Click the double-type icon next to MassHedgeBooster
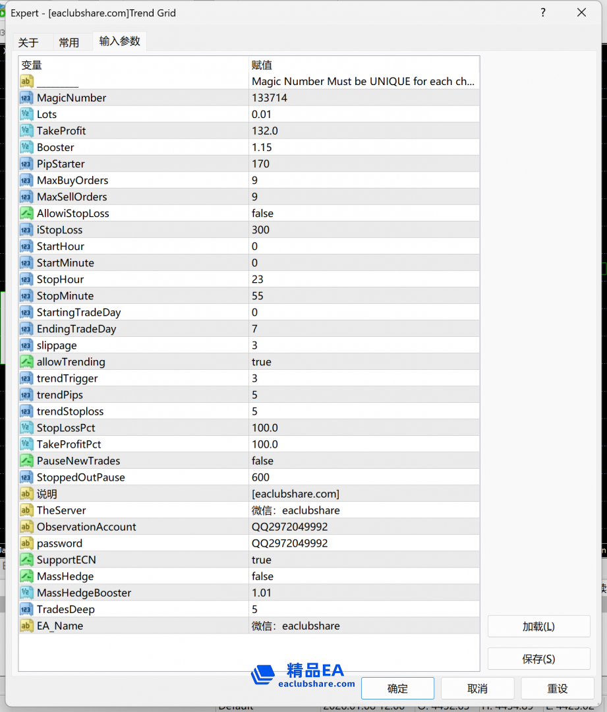 pyautogui.click(x=26, y=593)
